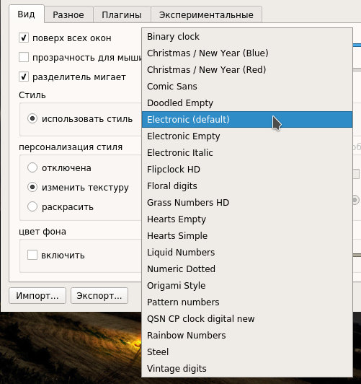Toggle the поверх всех окон checkbox
Screen dimensions: 361x384
pos(24,38)
